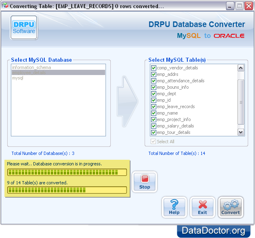Viewport: 255px width, 238px height.
Task: Toggle the emp_bouns_info checkbox
Action: [153, 87]
